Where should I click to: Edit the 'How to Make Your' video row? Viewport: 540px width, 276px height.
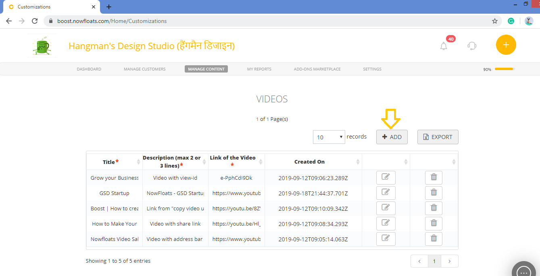(386, 224)
